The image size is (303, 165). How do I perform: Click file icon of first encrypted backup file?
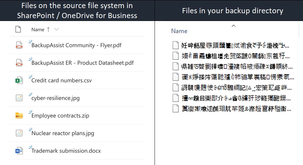(176, 45)
